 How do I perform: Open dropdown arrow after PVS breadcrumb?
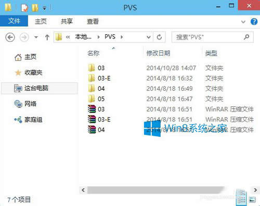coord(122,37)
